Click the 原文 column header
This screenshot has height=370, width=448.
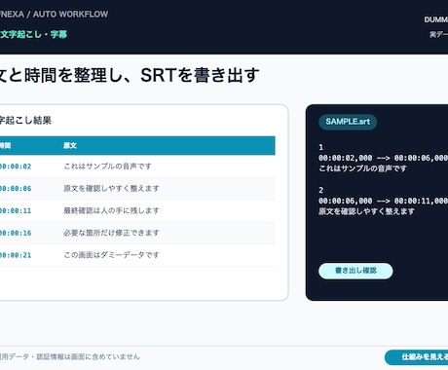tap(70, 146)
